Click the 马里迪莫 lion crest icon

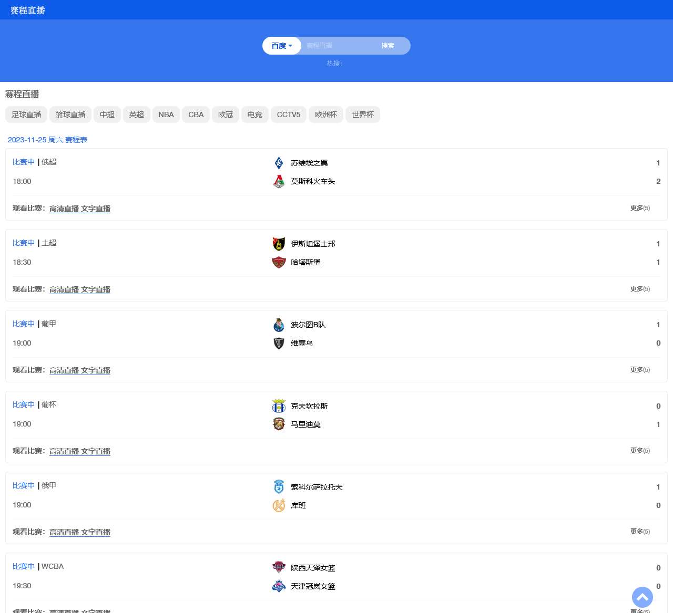coord(279,424)
